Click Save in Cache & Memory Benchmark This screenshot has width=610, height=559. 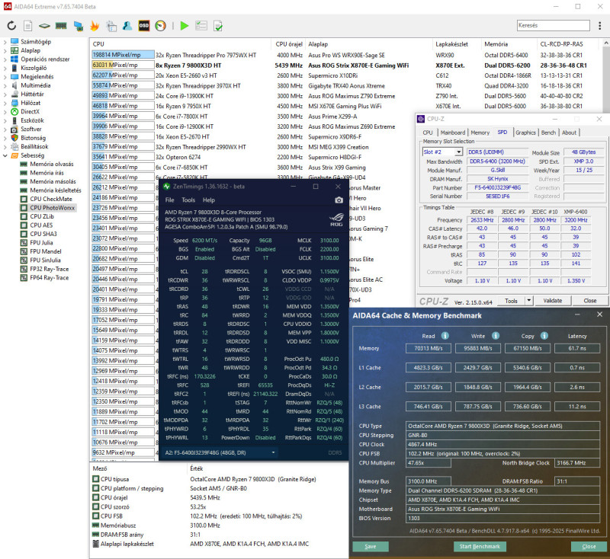(371, 546)
